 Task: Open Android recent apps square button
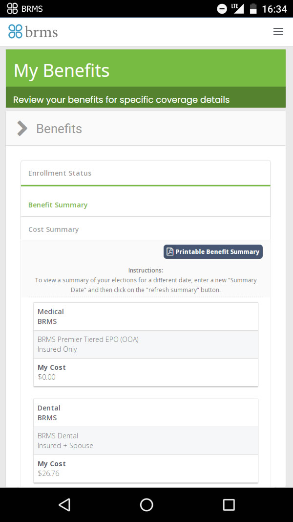click(229, 504)
